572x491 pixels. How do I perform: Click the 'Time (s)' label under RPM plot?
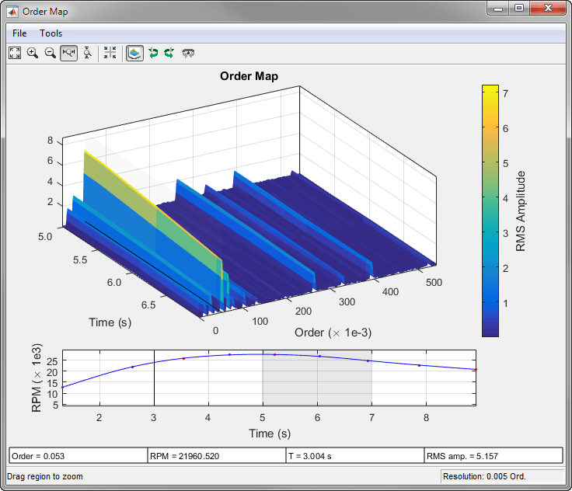(270, 434)
